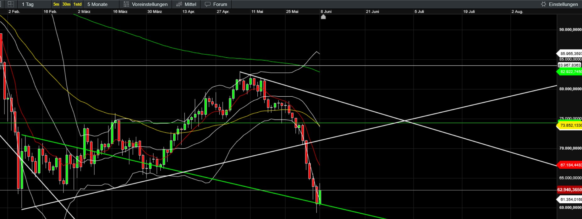Open the Voreinstellungen presets menu
Viewport: 582px width, 219px height.
pyautogui.click(x=145, y=4)
